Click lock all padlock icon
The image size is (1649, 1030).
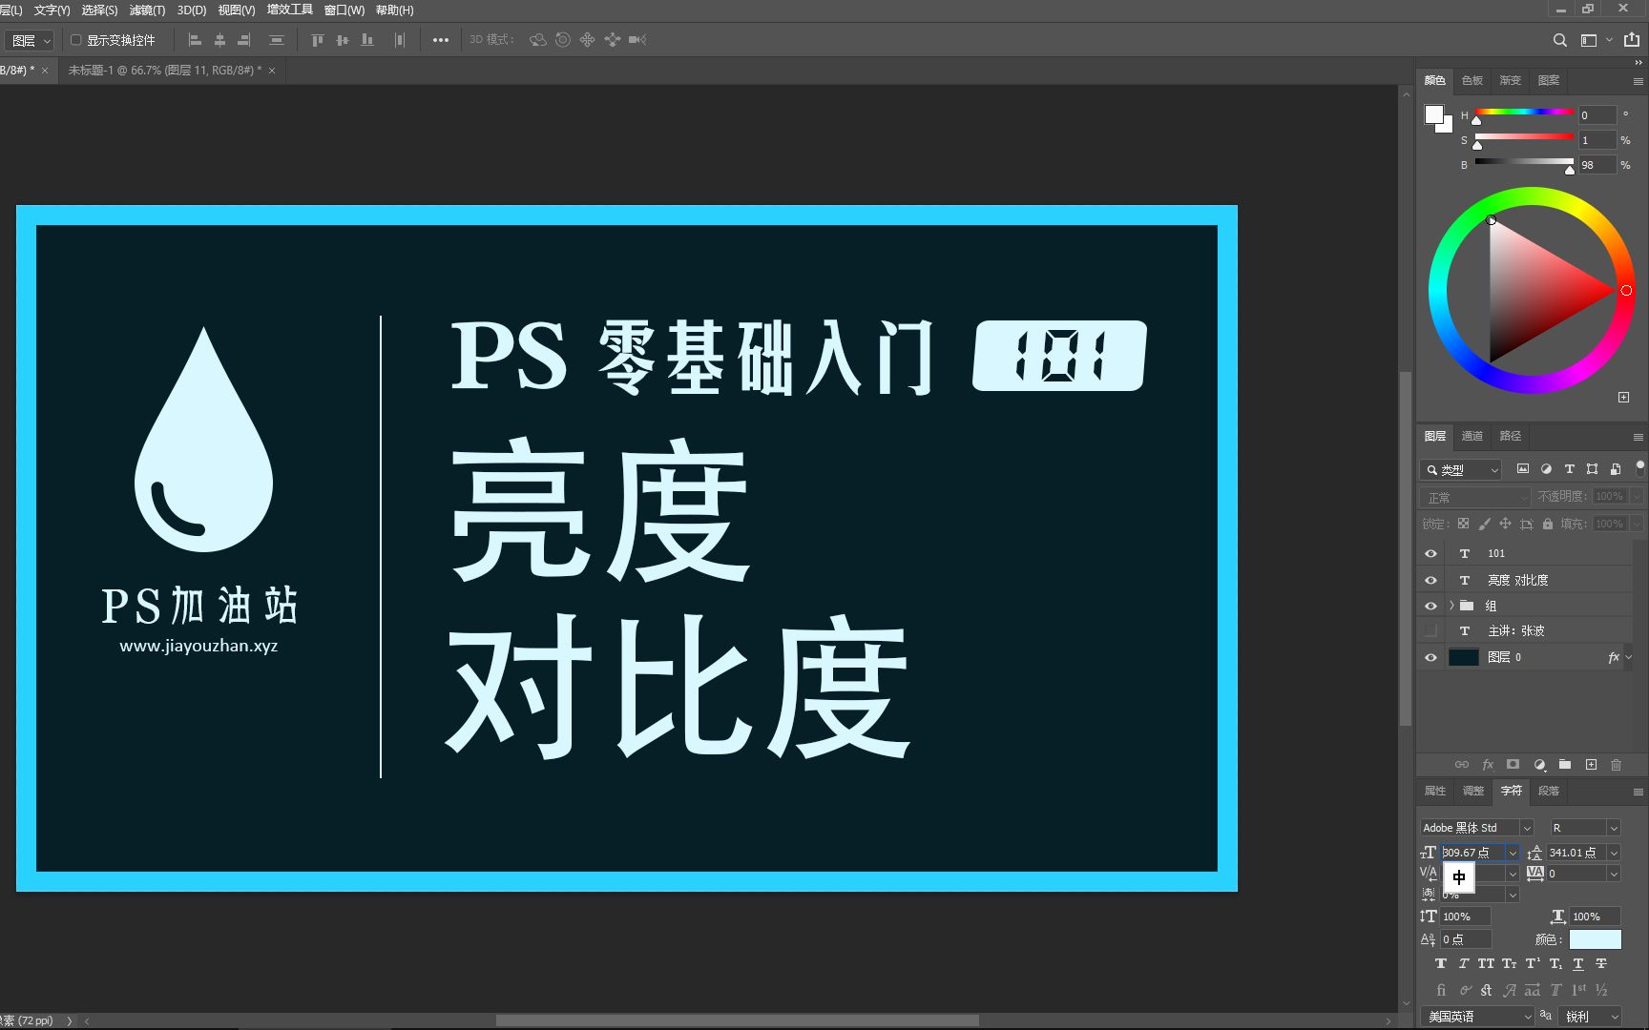pyautogui.click(x=1548, y=524)
